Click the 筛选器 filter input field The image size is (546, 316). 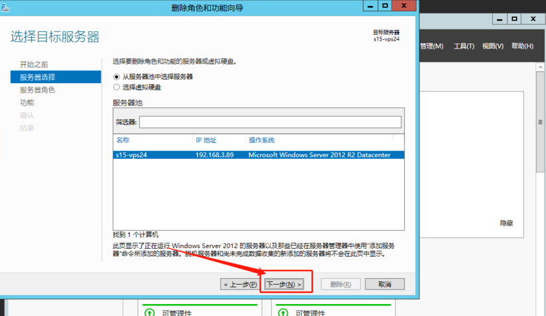270,122
